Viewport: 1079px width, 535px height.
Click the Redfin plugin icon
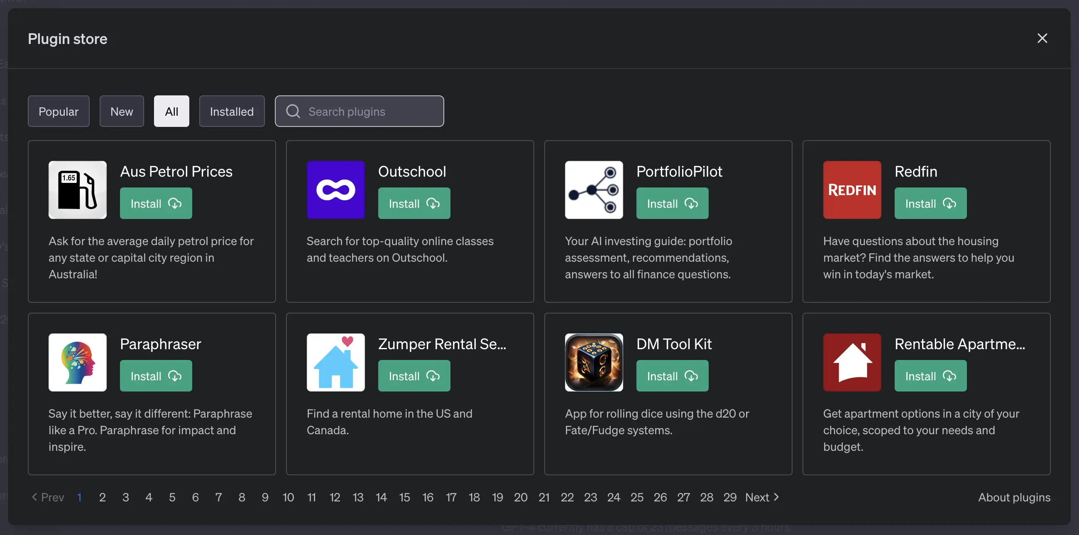click(852, 190)
